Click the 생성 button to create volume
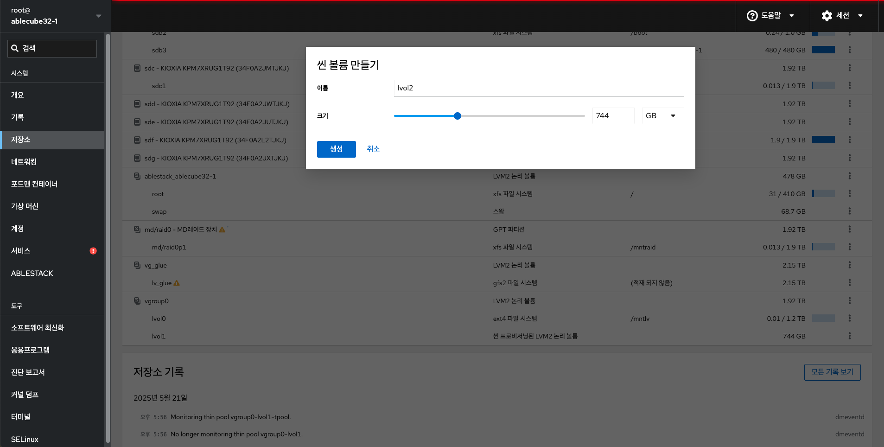 (x=336, y=149)
